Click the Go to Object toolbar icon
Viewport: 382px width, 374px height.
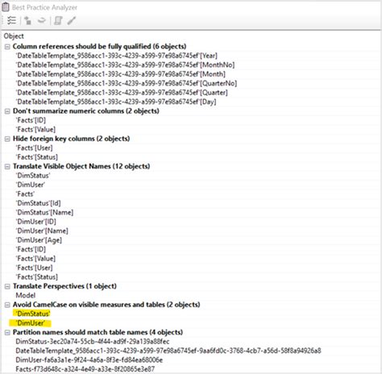pos(27,20)
